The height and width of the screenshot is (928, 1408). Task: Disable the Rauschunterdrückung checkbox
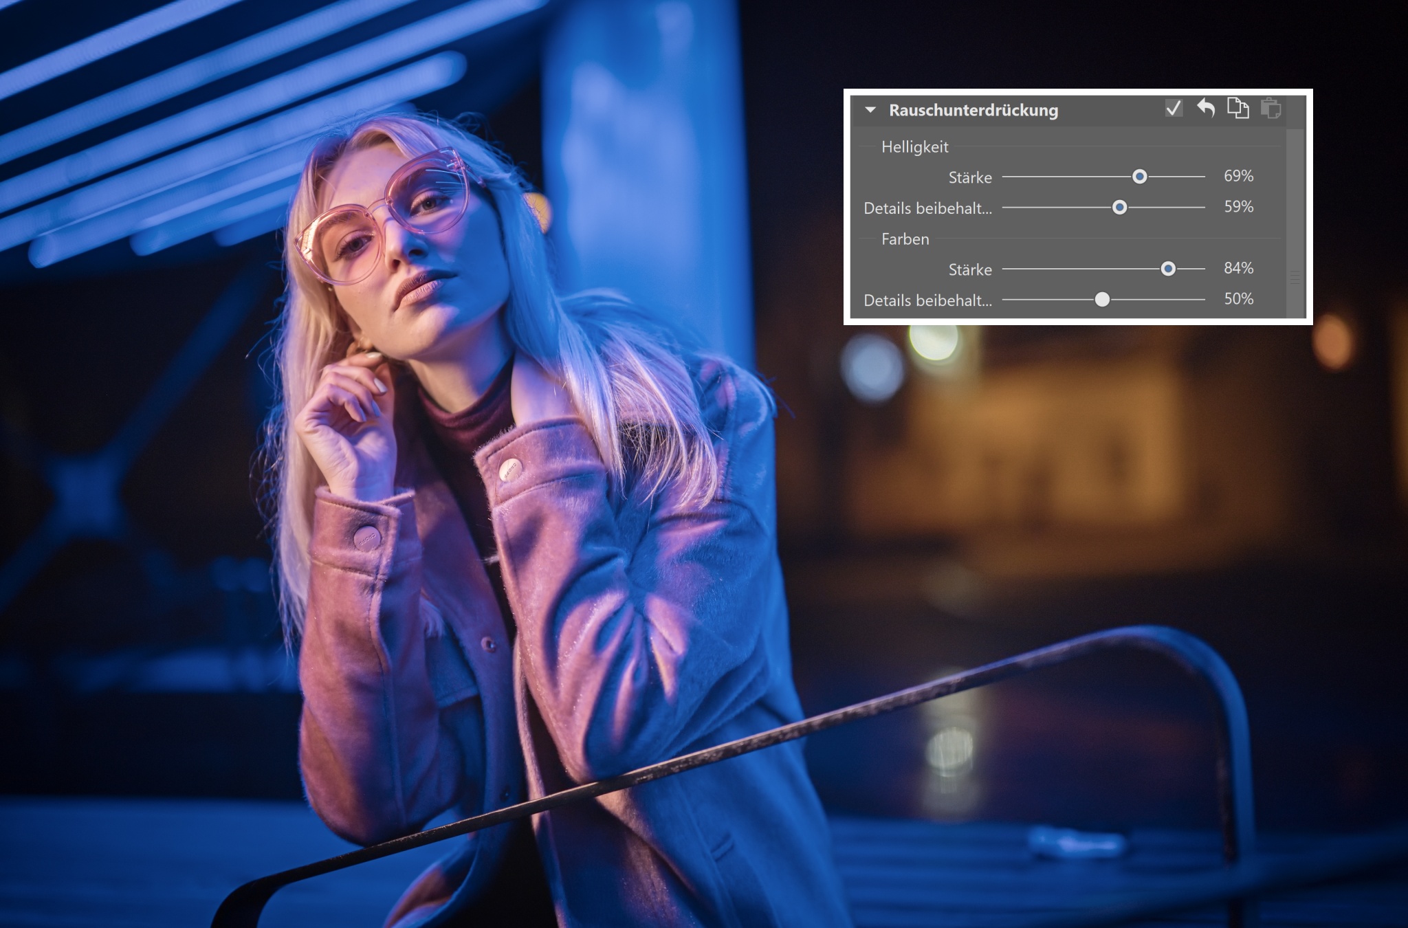[1174, 109]
